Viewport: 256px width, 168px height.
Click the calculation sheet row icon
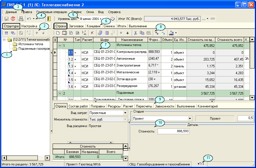pos(77,33)
